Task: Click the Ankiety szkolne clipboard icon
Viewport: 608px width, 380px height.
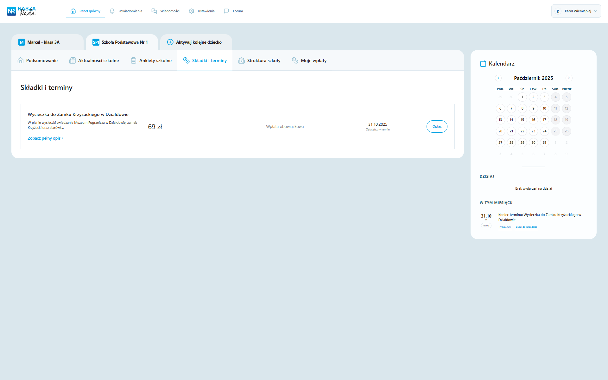Action: click(x=134, y=60)
